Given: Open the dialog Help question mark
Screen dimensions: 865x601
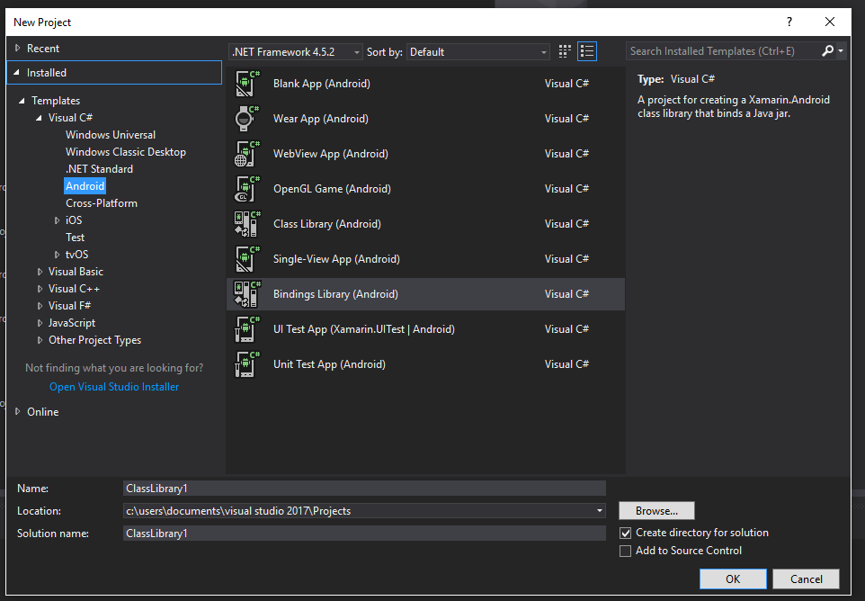Looking at the screenshot, I should 789,22.
